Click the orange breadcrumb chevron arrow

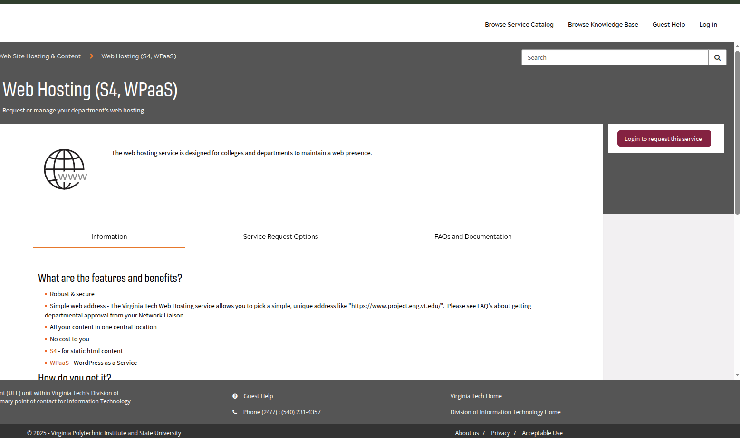pos(91,56)
